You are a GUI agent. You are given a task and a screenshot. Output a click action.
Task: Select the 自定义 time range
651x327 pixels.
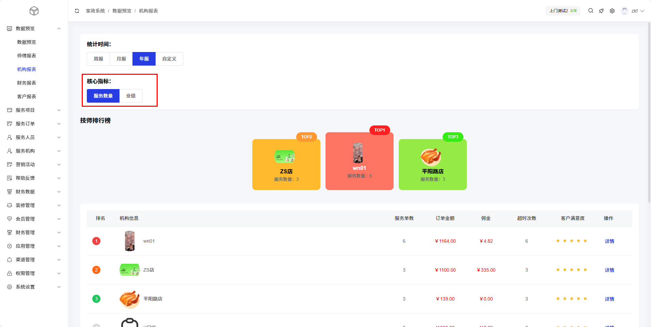point(169,59)
